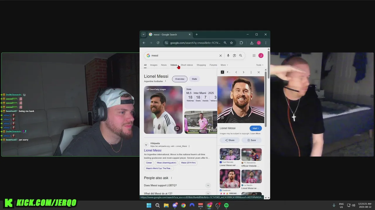Save the Lionel Messi image
Screen dimensions: 375x210
tap(252, 140)
